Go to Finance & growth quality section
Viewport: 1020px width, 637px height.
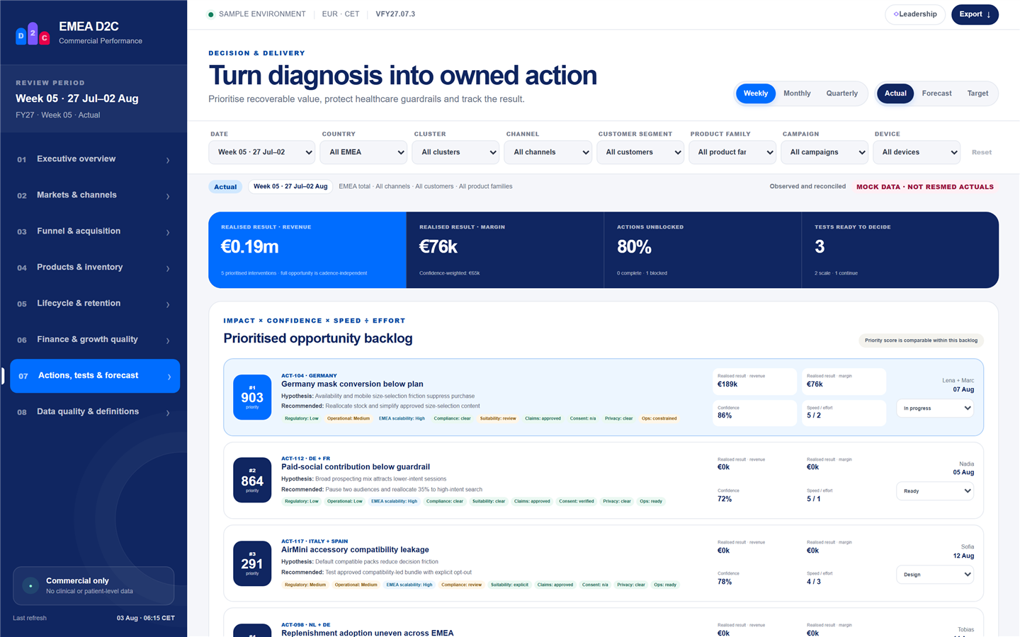click(x=94, y=340)
